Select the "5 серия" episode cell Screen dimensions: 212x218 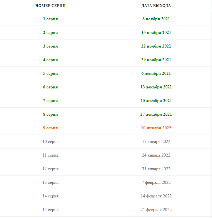50,73
